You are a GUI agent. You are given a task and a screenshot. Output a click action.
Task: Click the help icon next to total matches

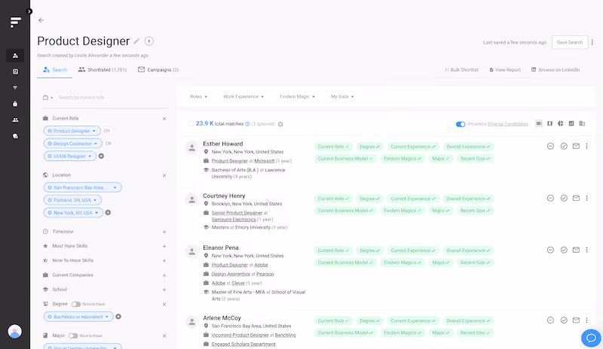[x=248, y=124]
